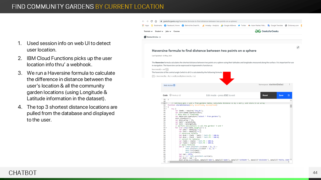Open the Courses menu item
Screen dimensions: 321x180
(x=177, y=31)
